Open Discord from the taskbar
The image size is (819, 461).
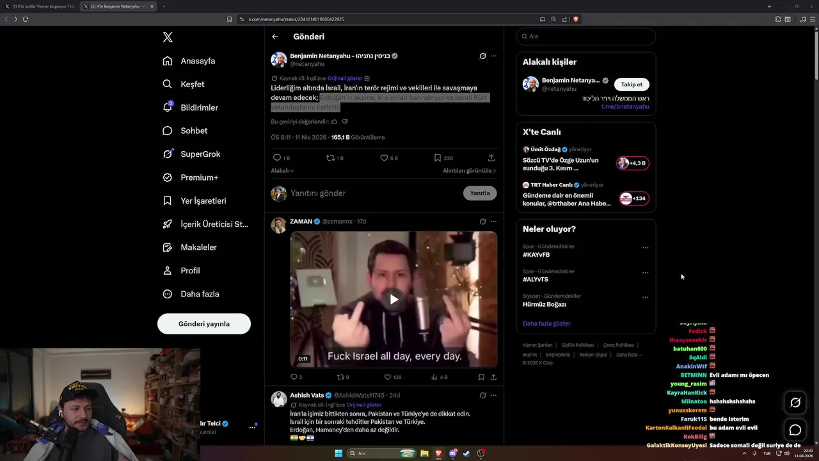[x=453, y=453]
